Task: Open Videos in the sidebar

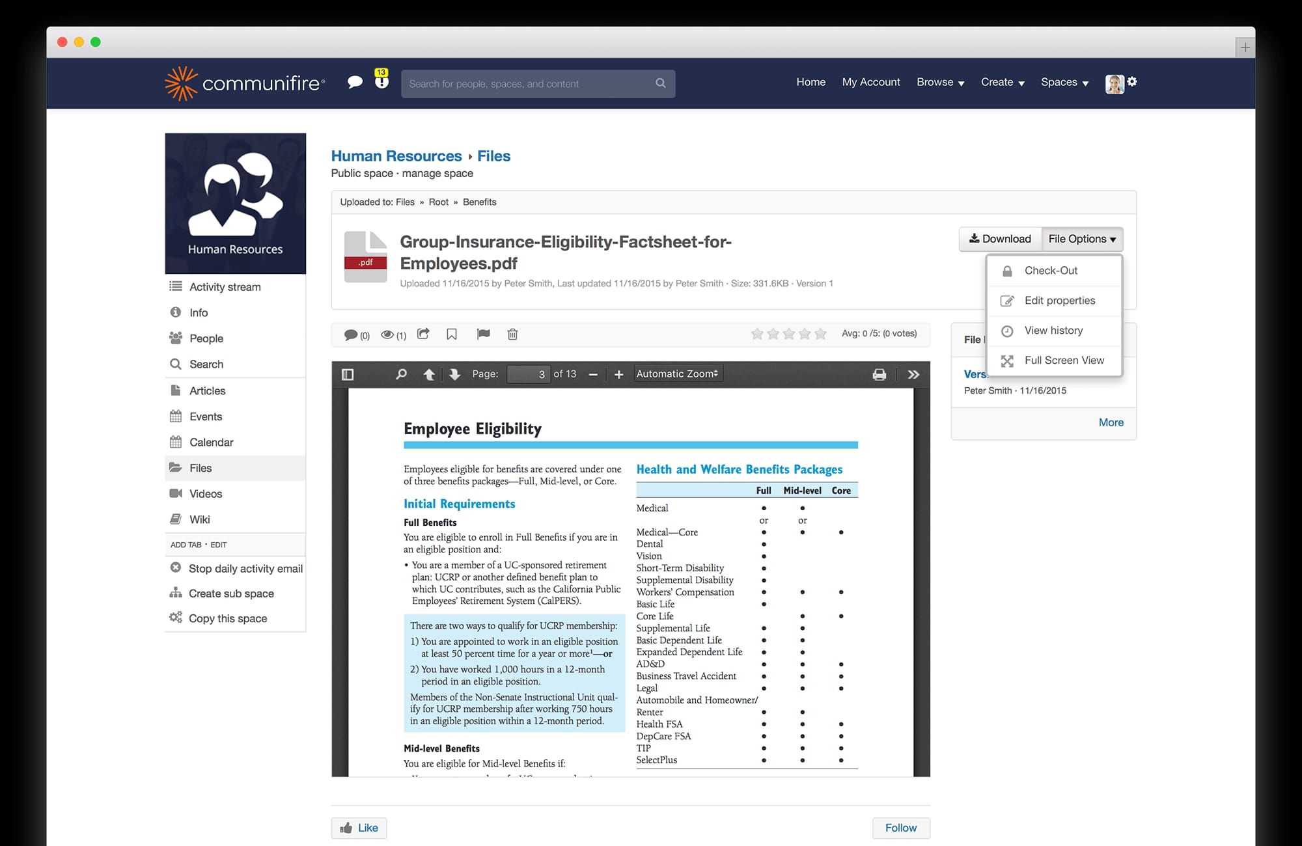Action: click(235, 494)
